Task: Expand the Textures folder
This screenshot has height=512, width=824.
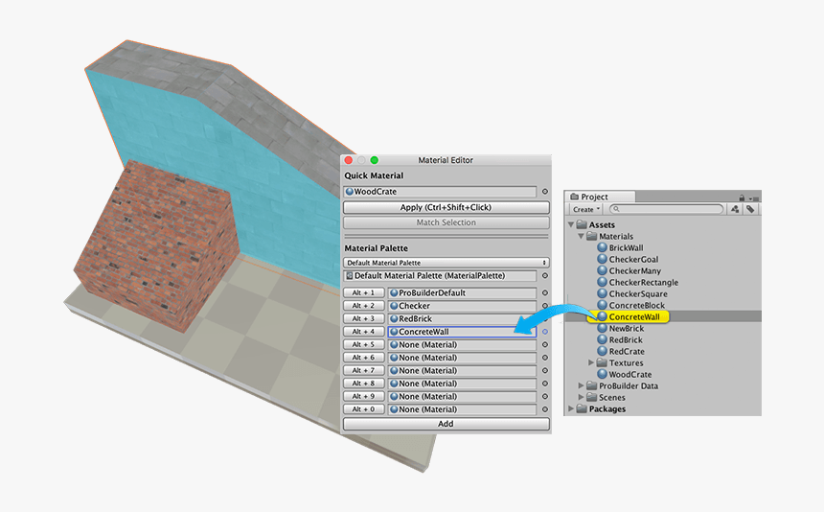Action: pyautogui.click(x=591, y=363)
